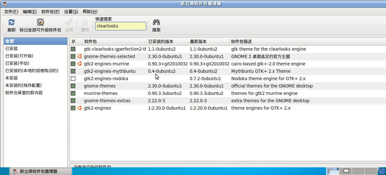This screenshot has width=386, height=175.
Task: Switch to the first workspace in pager
Action: coord(333,171)
